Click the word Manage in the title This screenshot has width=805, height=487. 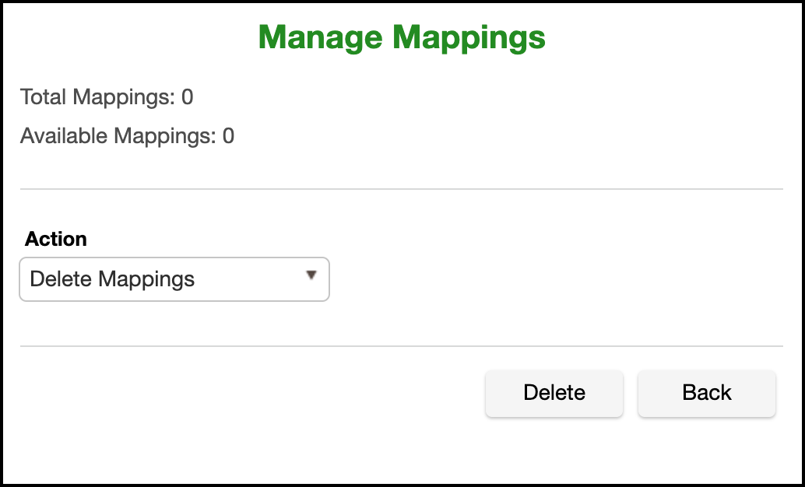click(x=320, y=37)
